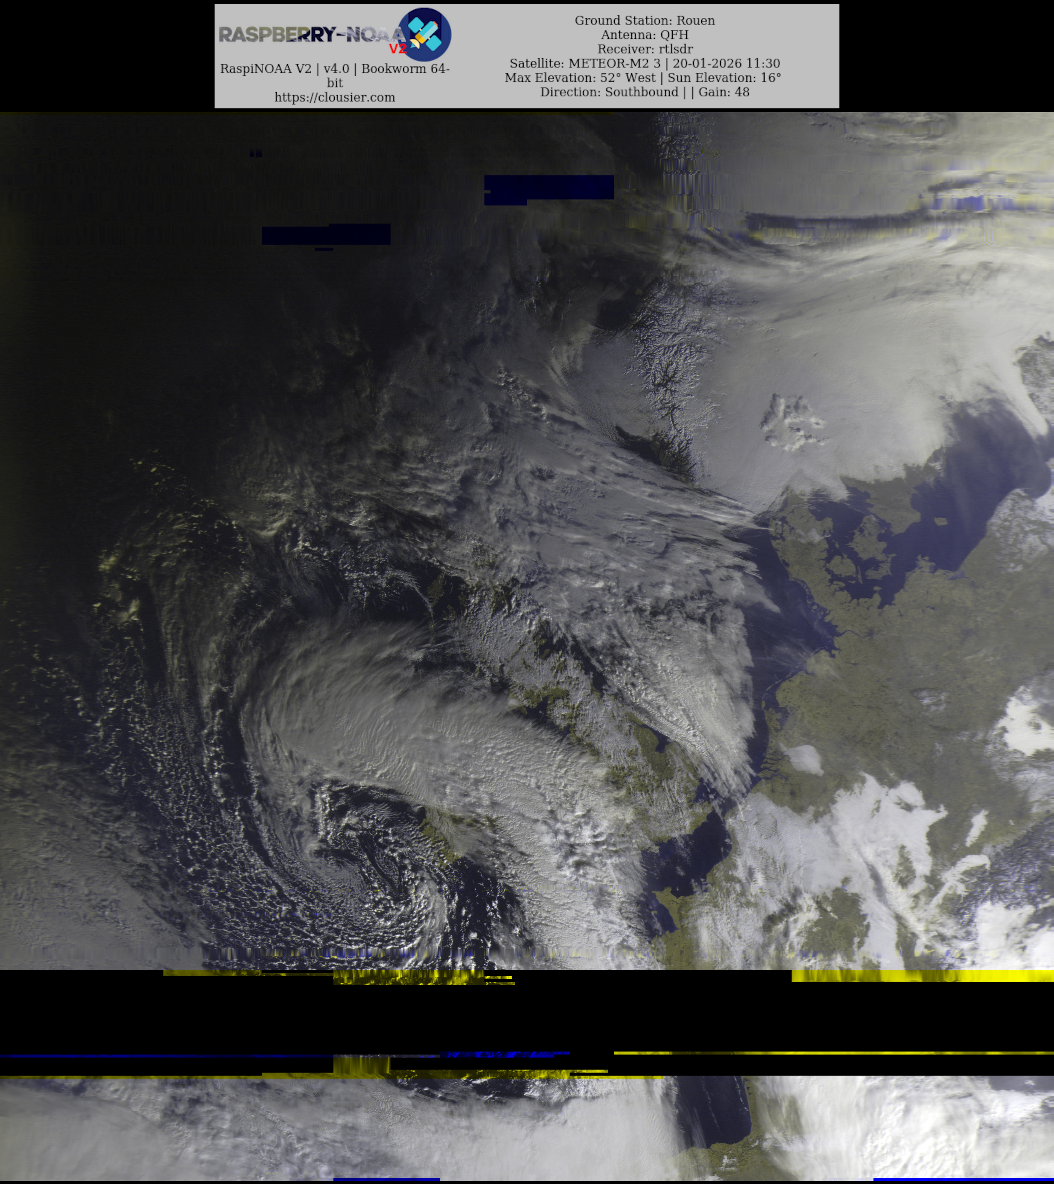Click the Satellite: METEOR-M2 3 date line
Viewport: 1054px width, 1184px height.
[x=644, y=63]
